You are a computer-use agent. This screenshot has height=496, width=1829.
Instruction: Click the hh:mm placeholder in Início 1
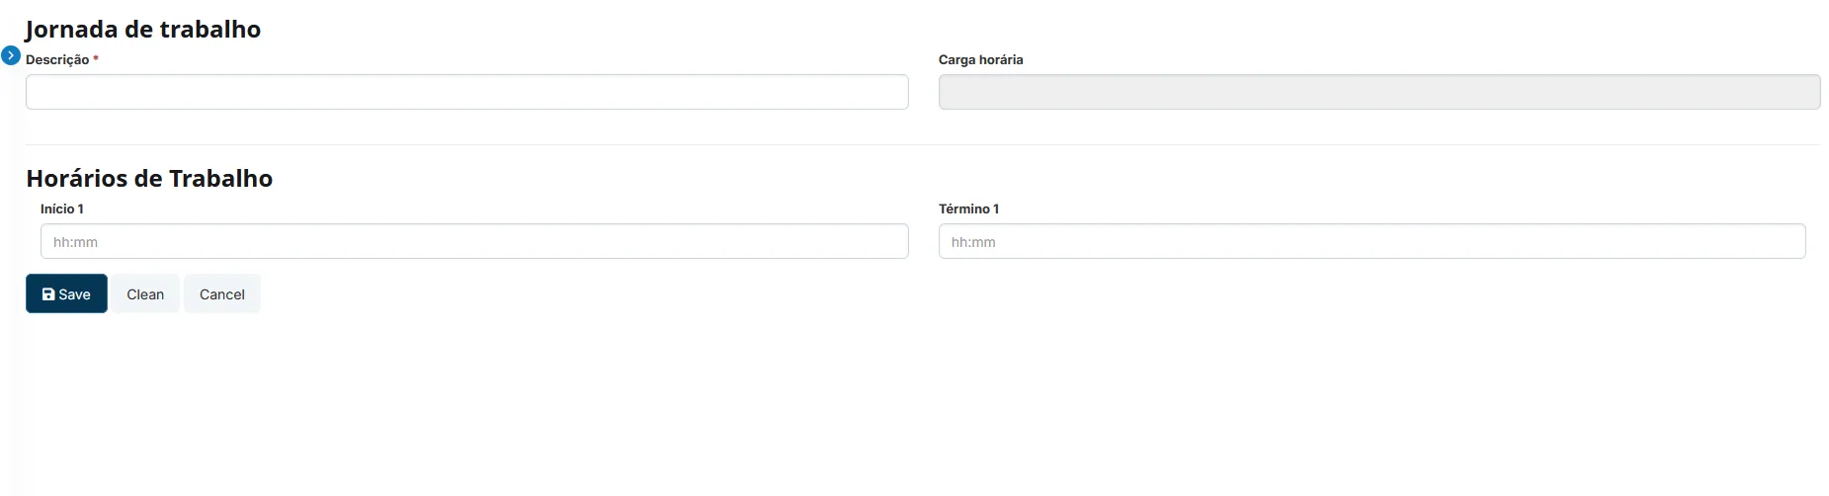(75, 242)
